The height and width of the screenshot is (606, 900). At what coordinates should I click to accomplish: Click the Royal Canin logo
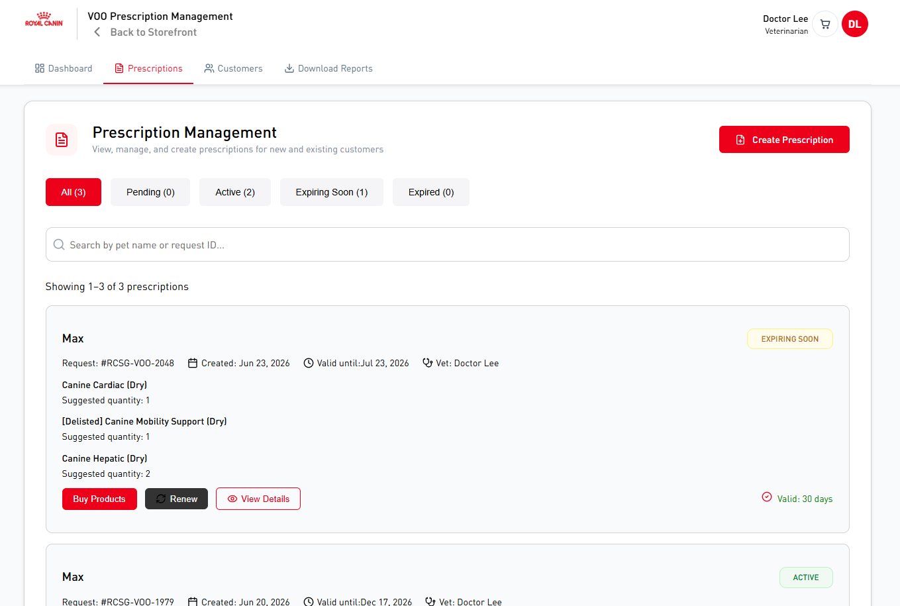[44, 19]
